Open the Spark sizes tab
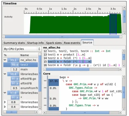129x116 pixels. coord(54,43)
